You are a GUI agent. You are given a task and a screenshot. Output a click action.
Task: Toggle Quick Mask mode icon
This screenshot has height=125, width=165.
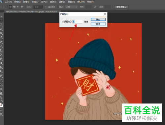click(x=1, y=110)
